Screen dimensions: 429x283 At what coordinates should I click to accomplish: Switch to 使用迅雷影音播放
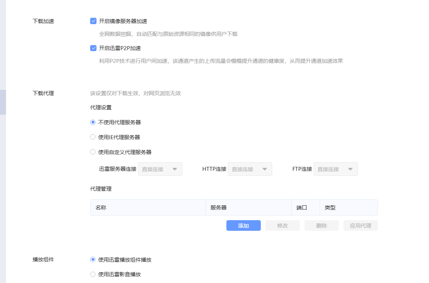pos(93,274)
